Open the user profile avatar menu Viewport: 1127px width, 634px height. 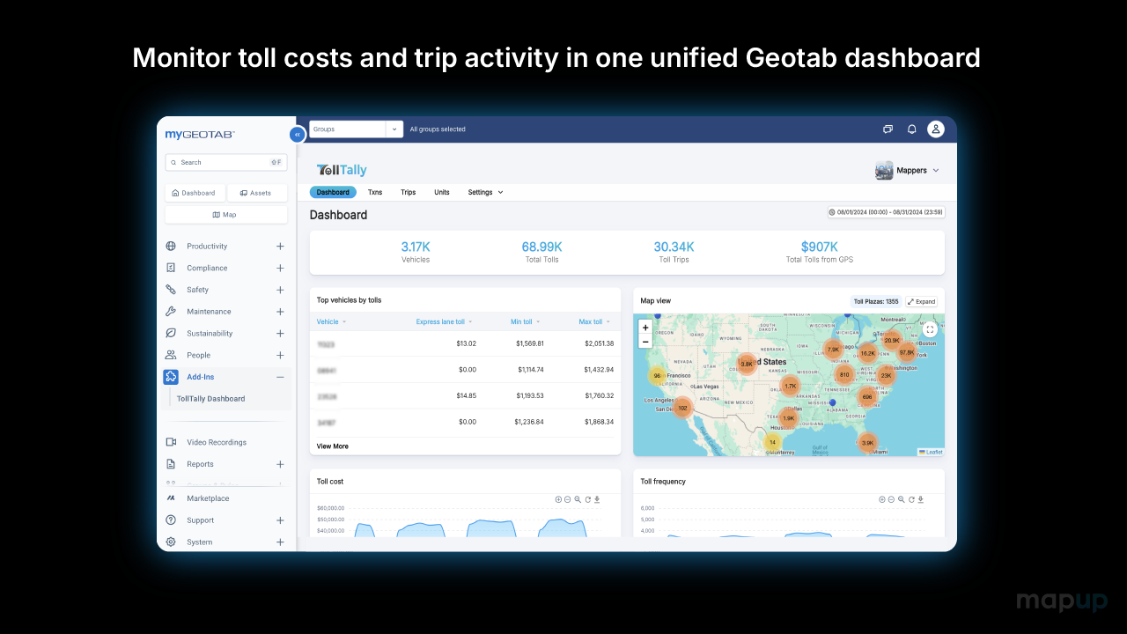click(x=936, y=129)
